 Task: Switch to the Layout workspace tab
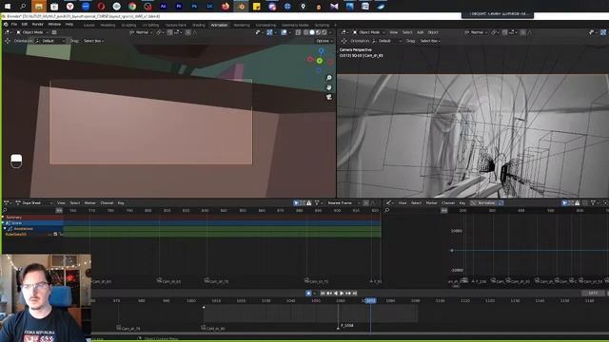(88, 26)
